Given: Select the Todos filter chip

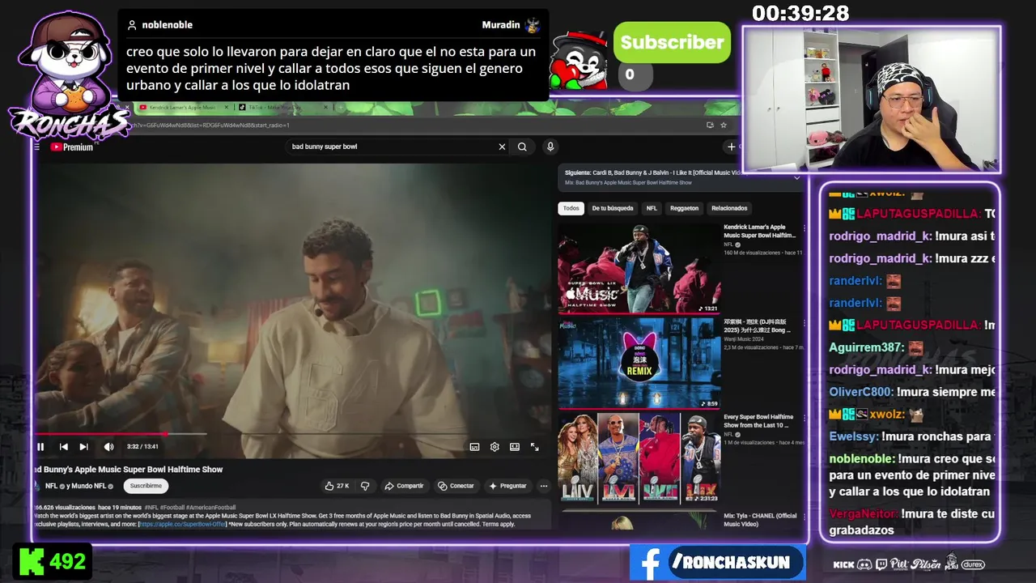Looking at the screenshot, I should click(x=571, y=208).
